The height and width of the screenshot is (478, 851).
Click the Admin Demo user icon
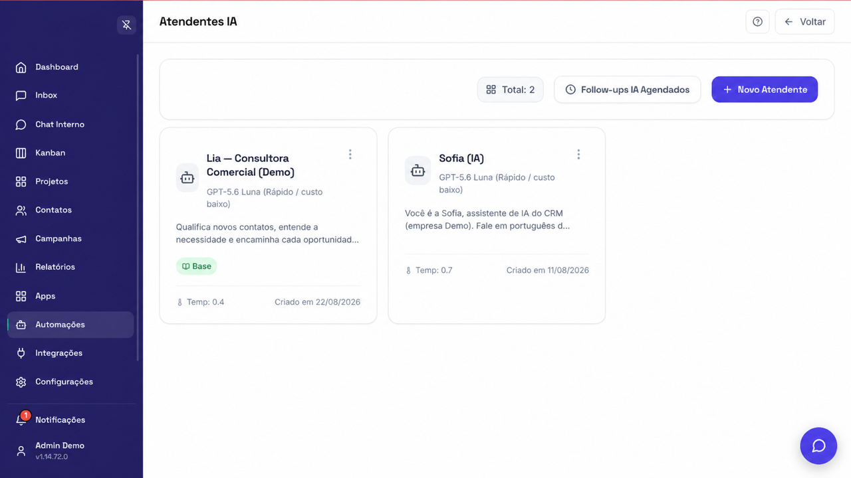pos(21,451)
